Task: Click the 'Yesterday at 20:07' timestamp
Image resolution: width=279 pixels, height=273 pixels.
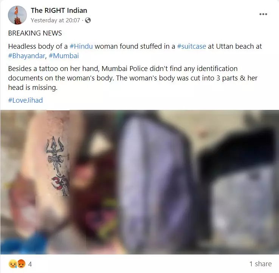Action: tap(55, 20)
